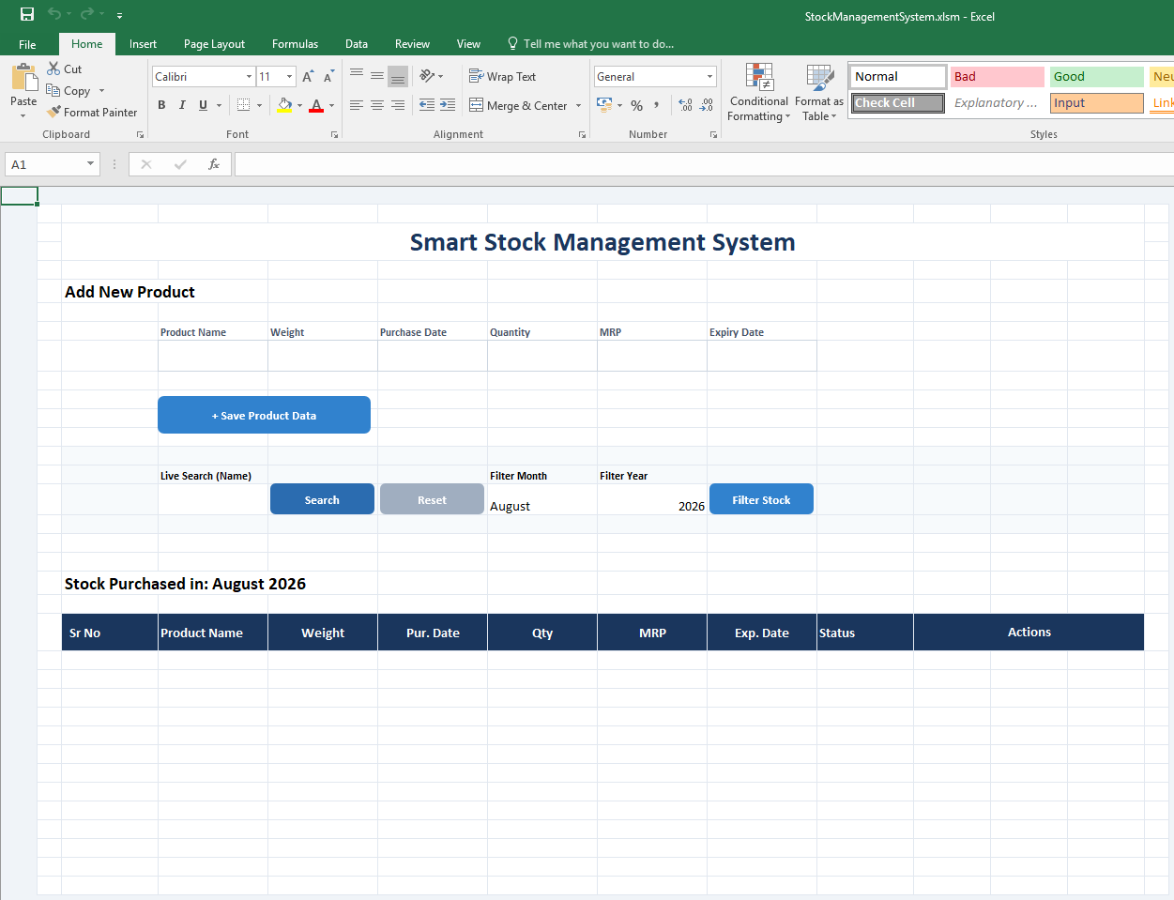Switch to the Insert tab
The height and width of the screenshot is (900, 1174).
click(x=143, y=44)
